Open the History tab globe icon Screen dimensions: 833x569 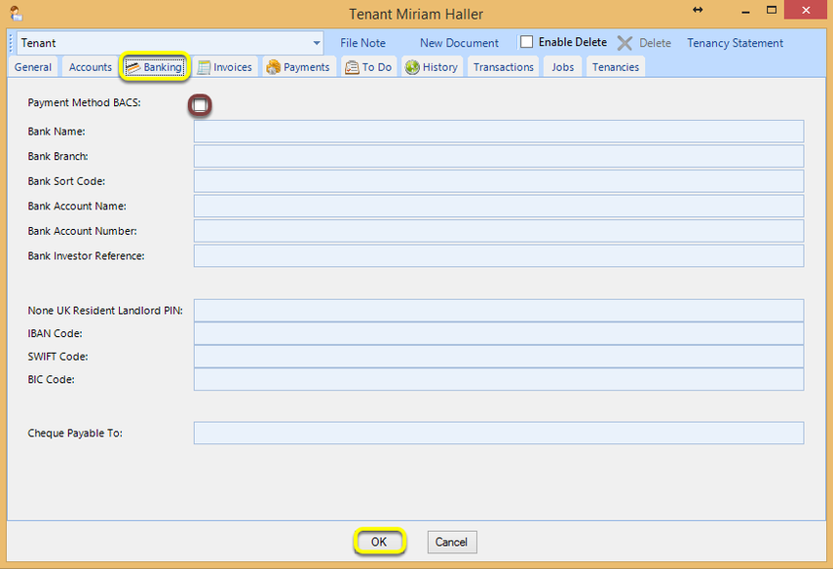click(412, 67)
